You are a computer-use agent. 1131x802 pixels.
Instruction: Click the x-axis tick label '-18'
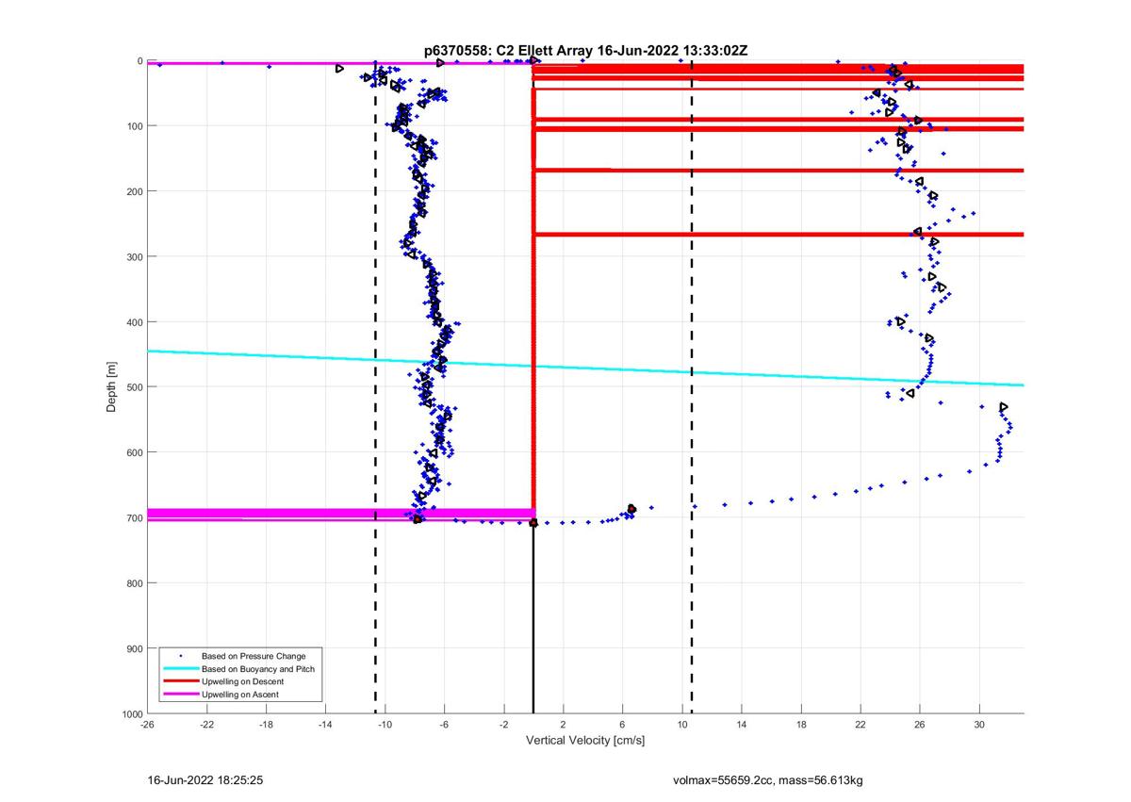(x=266, y=726)
